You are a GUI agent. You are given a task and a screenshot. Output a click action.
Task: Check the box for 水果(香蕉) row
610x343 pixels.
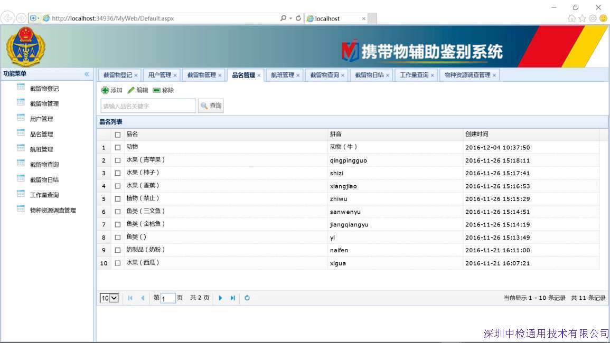pyautogui.click(x=117, y=186)
